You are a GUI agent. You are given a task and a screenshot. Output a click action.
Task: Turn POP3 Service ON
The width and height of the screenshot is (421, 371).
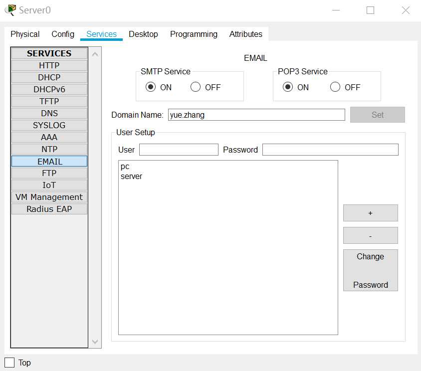287,87
